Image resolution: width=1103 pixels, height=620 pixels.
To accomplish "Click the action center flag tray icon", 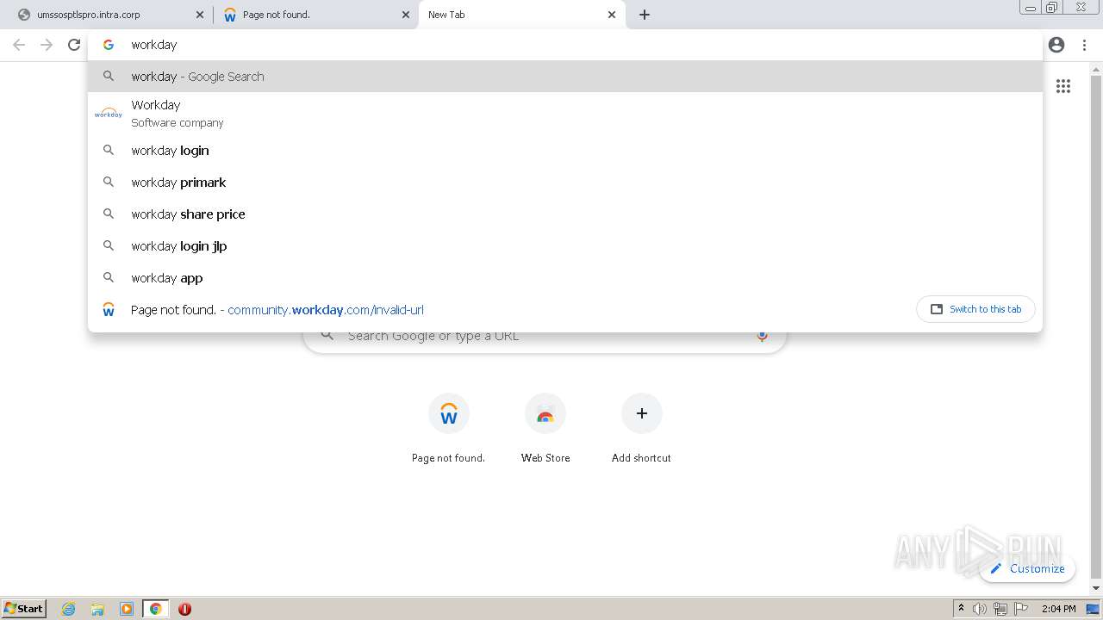I will click(x=1021, y=609).
